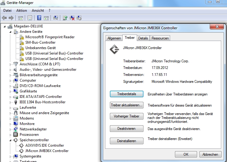This screenshot has width=227, height=162.
Task: Expand the Computer category
Action: [x=10, y=81]
